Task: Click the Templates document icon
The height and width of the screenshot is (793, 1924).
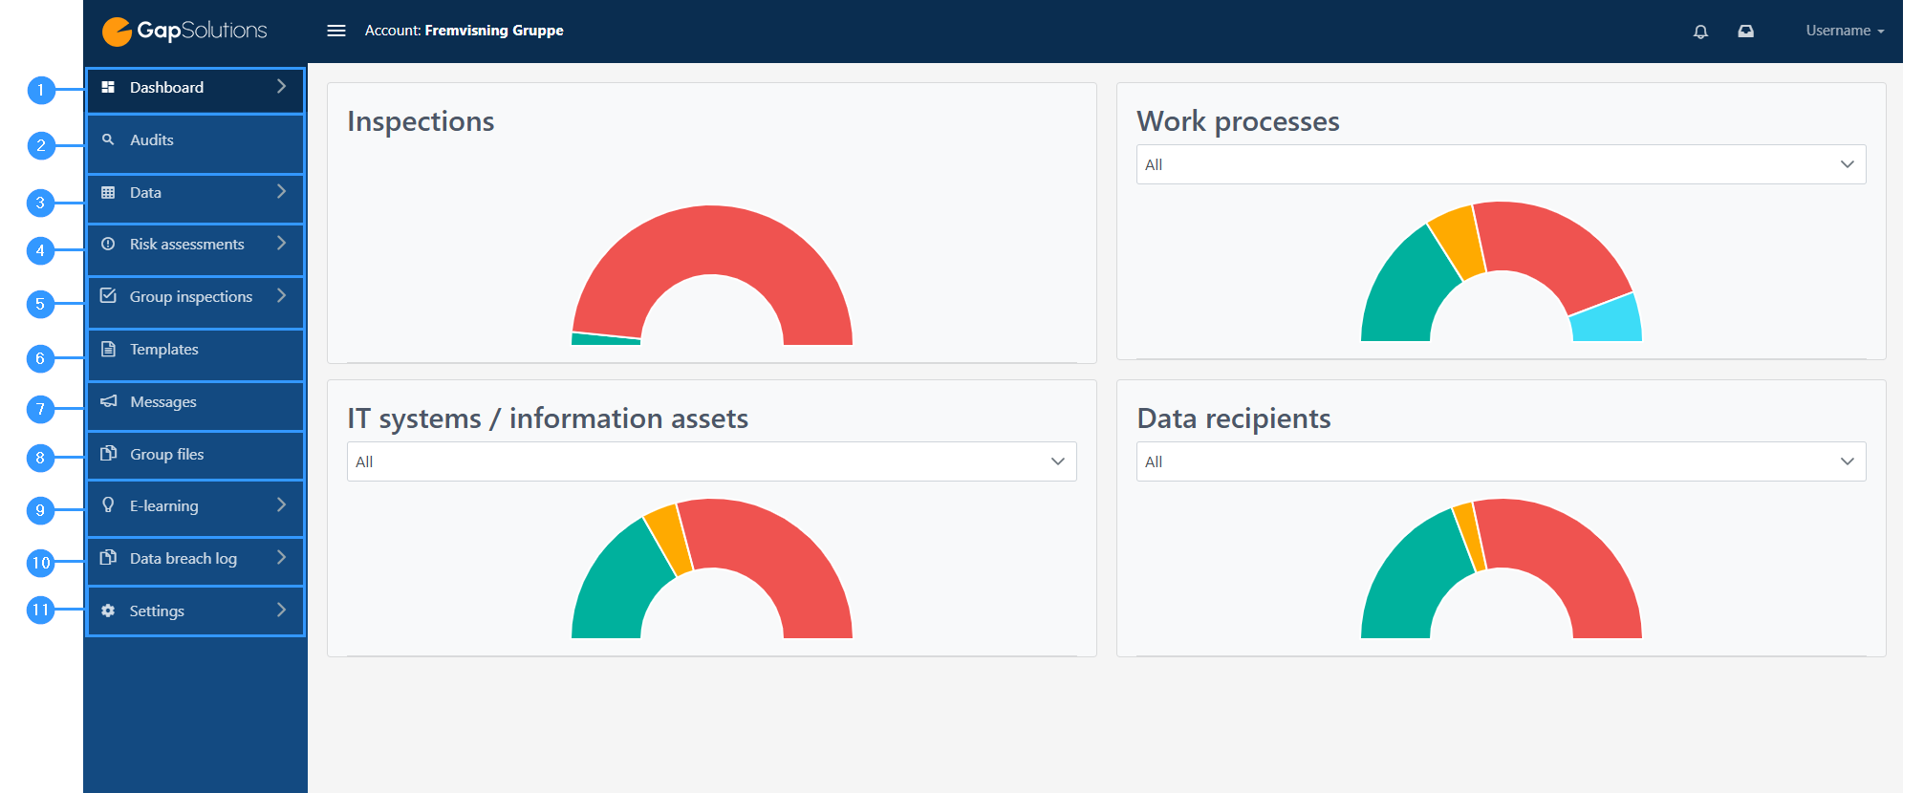Action: pos(108,349)
